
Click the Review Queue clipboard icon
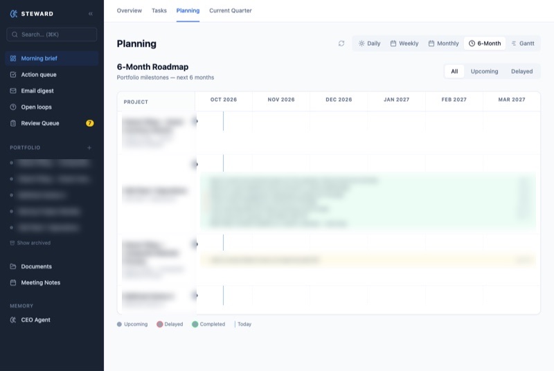(x=13, y=123)
